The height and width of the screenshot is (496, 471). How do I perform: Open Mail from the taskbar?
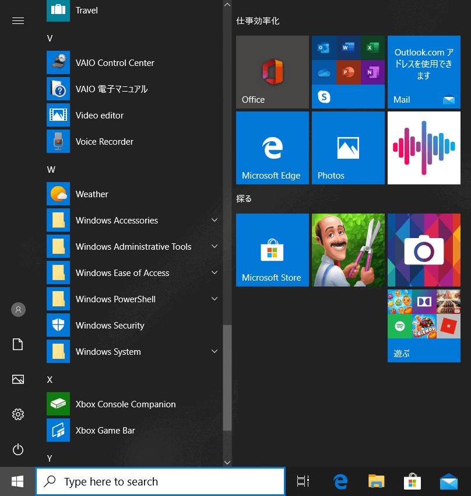point(449,481)
